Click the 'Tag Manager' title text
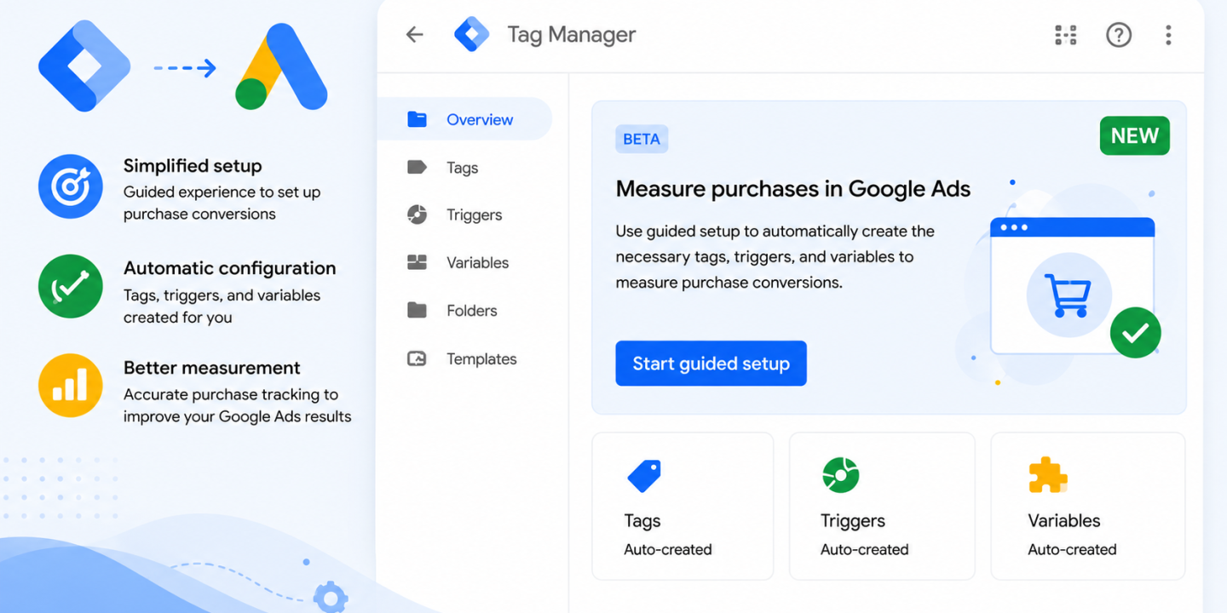Viewport: 1227px width, 613px height. click(572, 35)
